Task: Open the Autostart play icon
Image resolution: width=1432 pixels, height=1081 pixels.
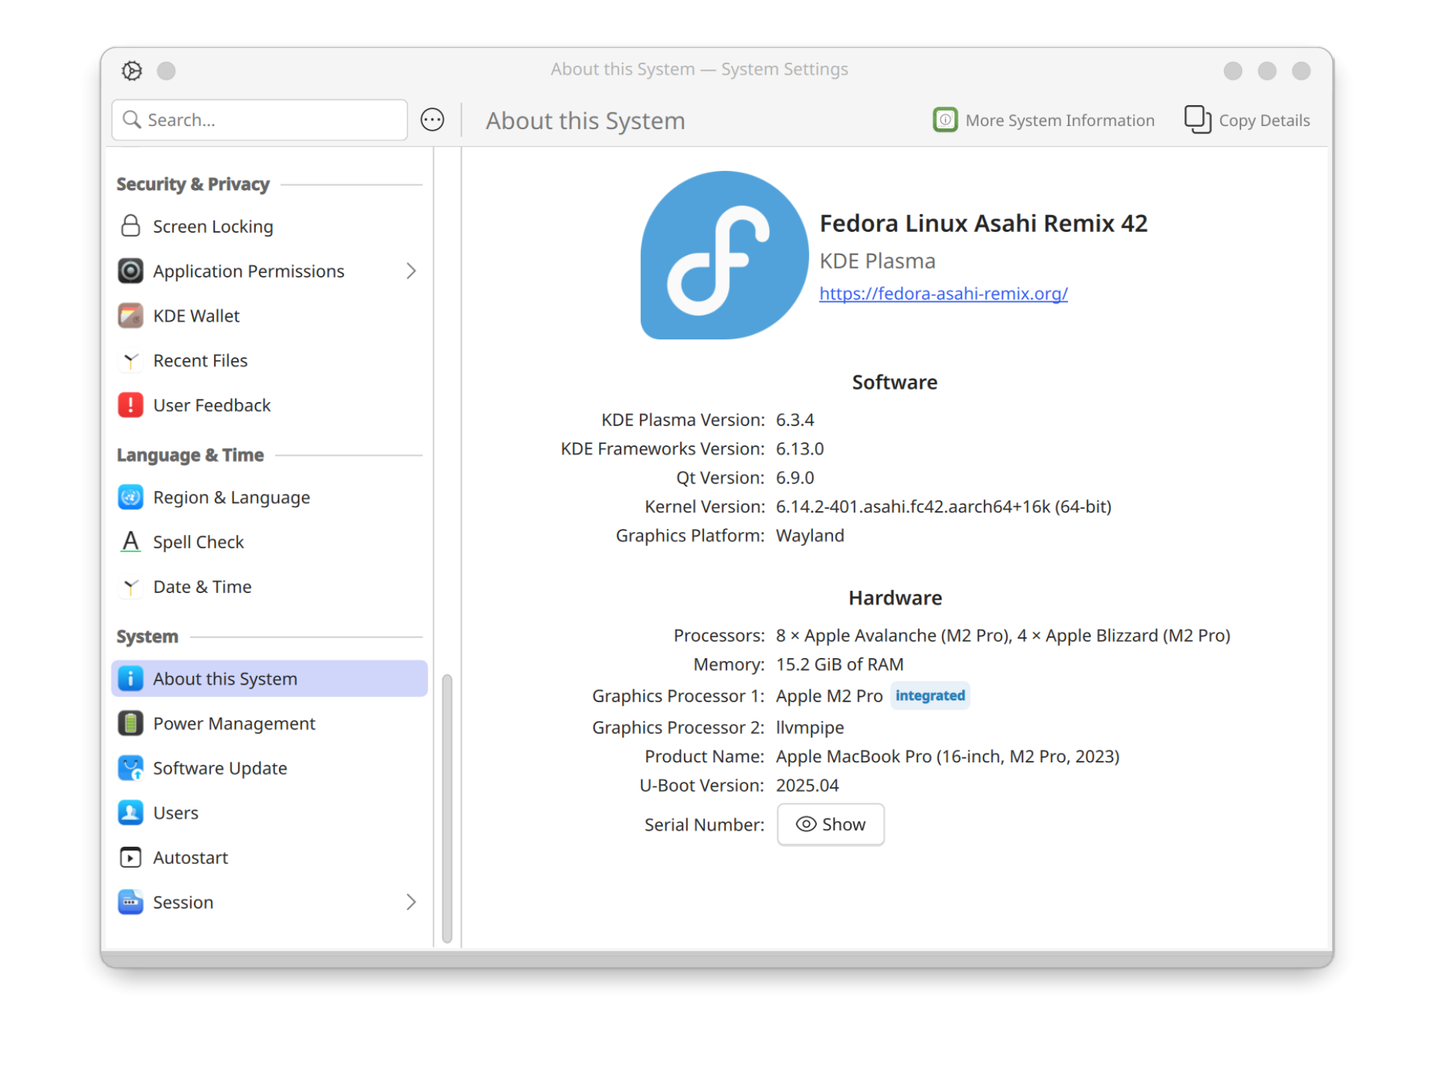Action: (131, 858)
